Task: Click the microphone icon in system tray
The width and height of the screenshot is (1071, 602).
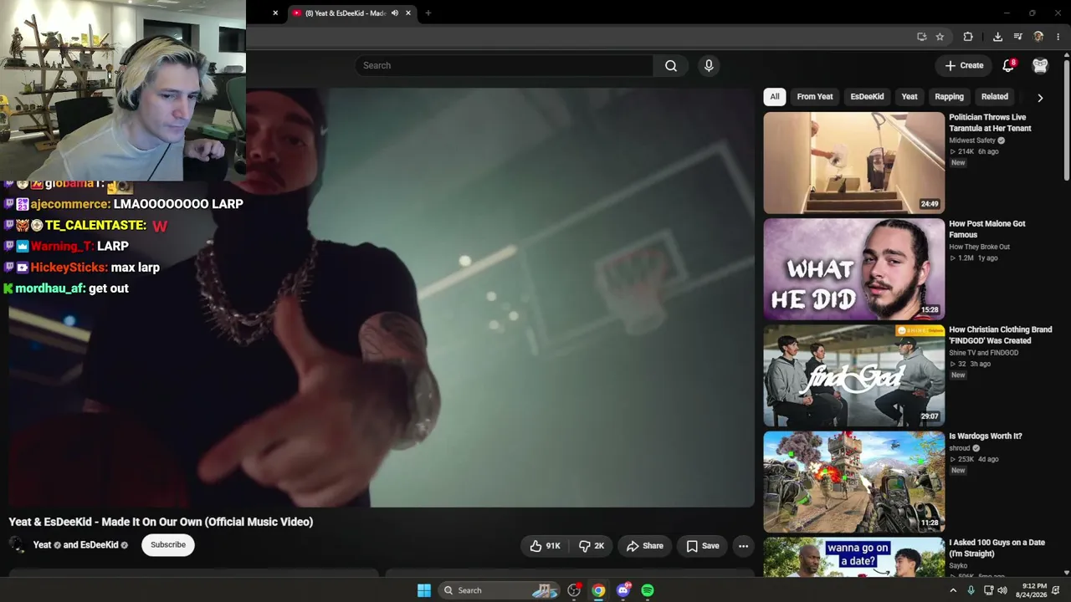Action: [x=971, y=590]
